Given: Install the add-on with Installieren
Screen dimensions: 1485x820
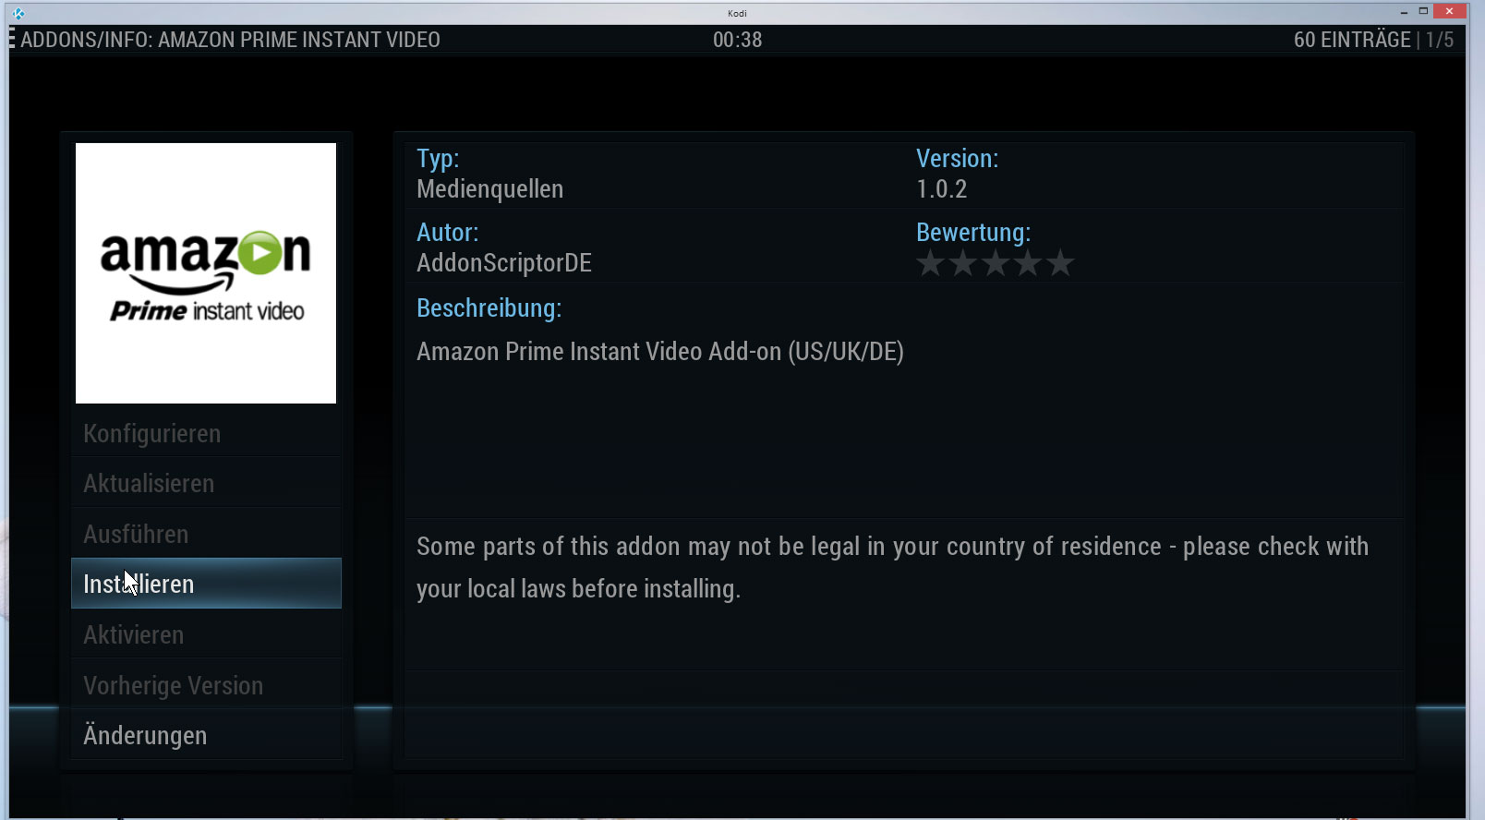Looking at the screenshot, I should pos(206,584).
